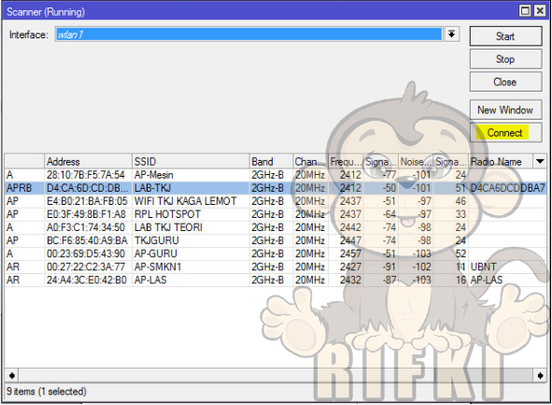Image resolution: width=552 pixels, height=405 pixels.
Task: Select the AP-LAS SSID cell
Action: (191, 280)
